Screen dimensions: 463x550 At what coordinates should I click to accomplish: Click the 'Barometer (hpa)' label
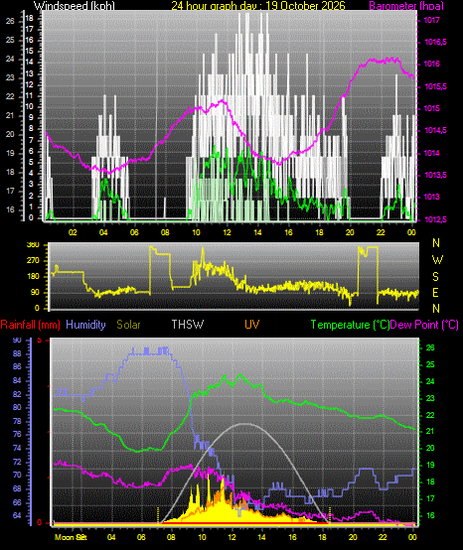coord(406,6)
